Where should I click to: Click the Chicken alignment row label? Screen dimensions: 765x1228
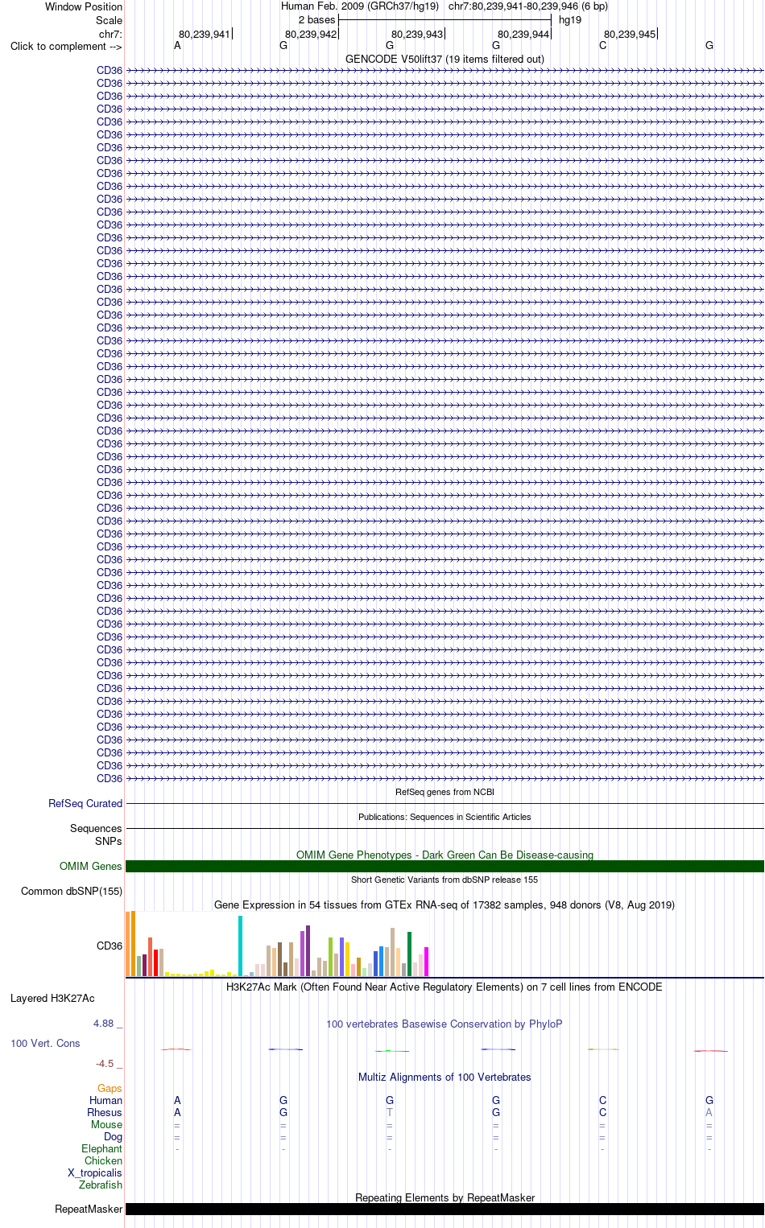tap(104, 1160)
